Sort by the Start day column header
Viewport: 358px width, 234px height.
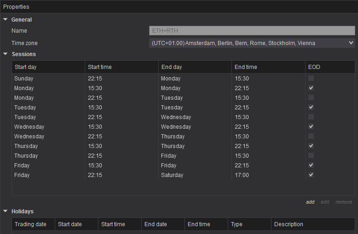48,67
